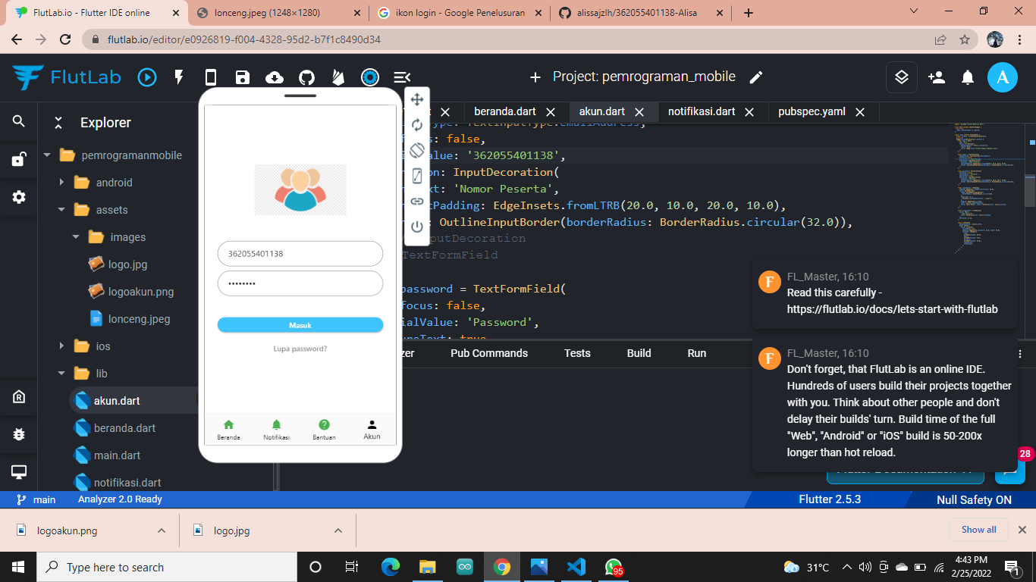This screenshot has width=1036, height=582.
Task: Trigger hot reload lightning icon
Action: 180,77
